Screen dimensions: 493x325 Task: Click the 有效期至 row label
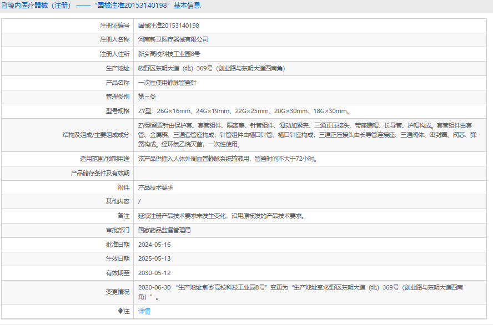coord(118,273)
